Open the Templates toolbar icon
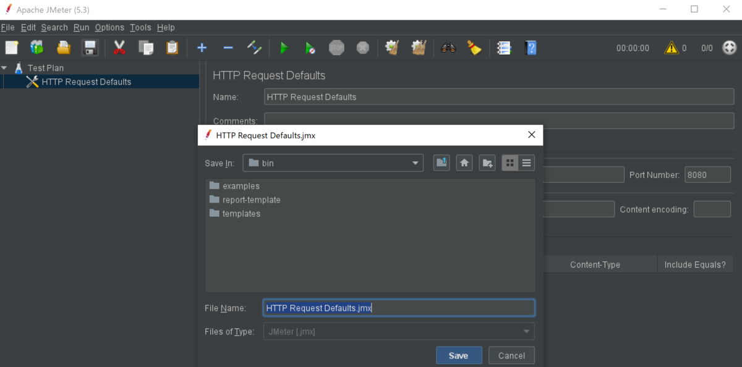Image resolution: width=742 pixels, height=367 pixels. point(37,48)
